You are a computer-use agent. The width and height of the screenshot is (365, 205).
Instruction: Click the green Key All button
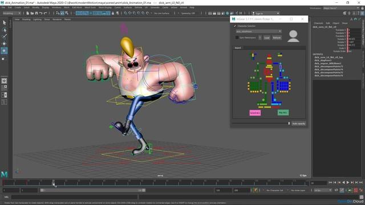point(283,113)
